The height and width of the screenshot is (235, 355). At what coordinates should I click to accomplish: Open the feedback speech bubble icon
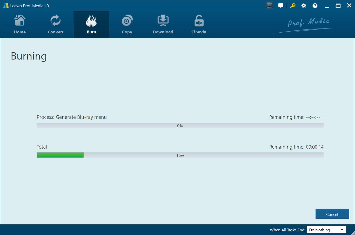[x=281, y=6]
